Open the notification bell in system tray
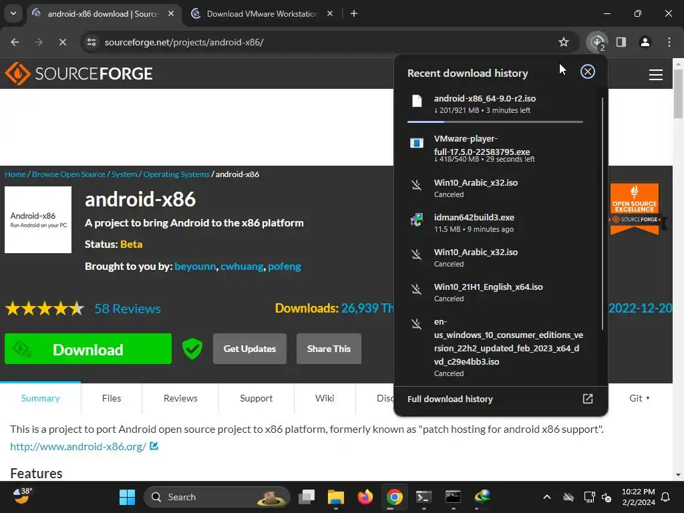Screen dimensions: 684x513 coord(666,497)
